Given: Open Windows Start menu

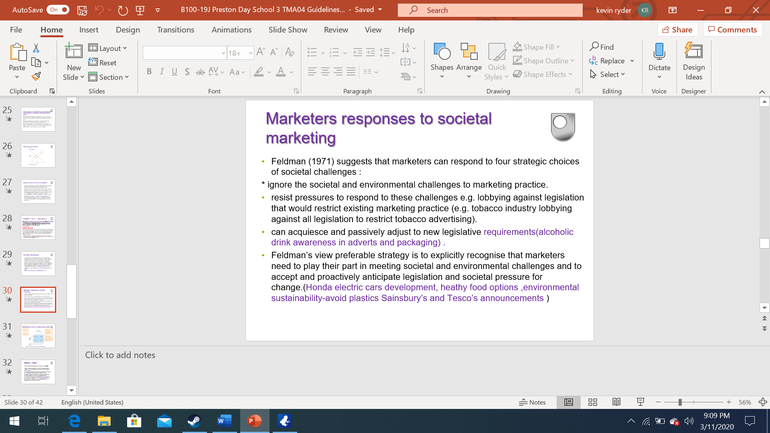Looking at the screenshot, I should 14,421.
